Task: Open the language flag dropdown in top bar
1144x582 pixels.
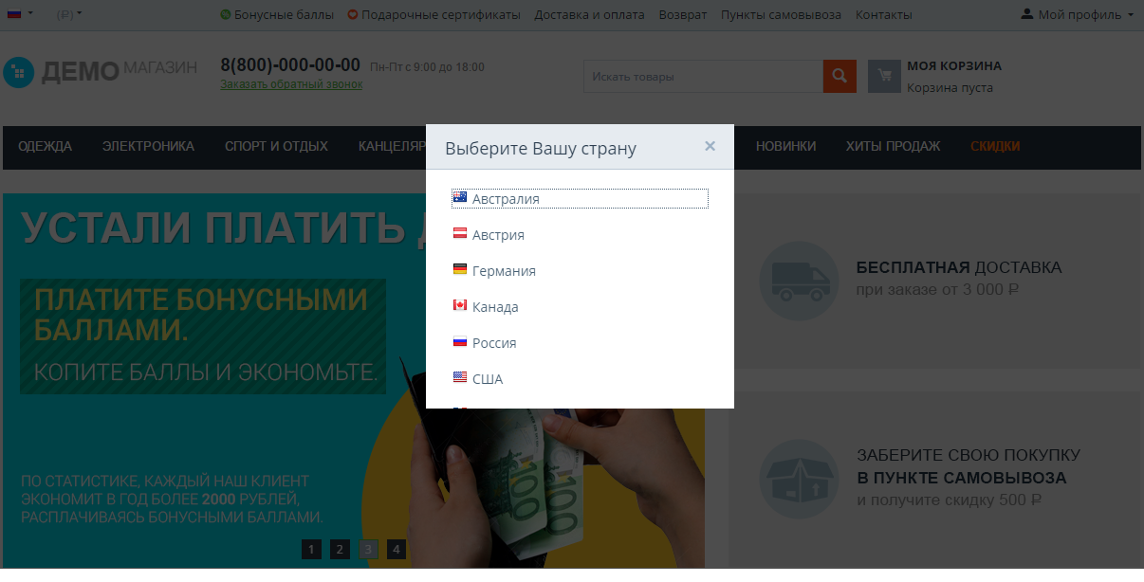Action: click(x=20, y=14)
